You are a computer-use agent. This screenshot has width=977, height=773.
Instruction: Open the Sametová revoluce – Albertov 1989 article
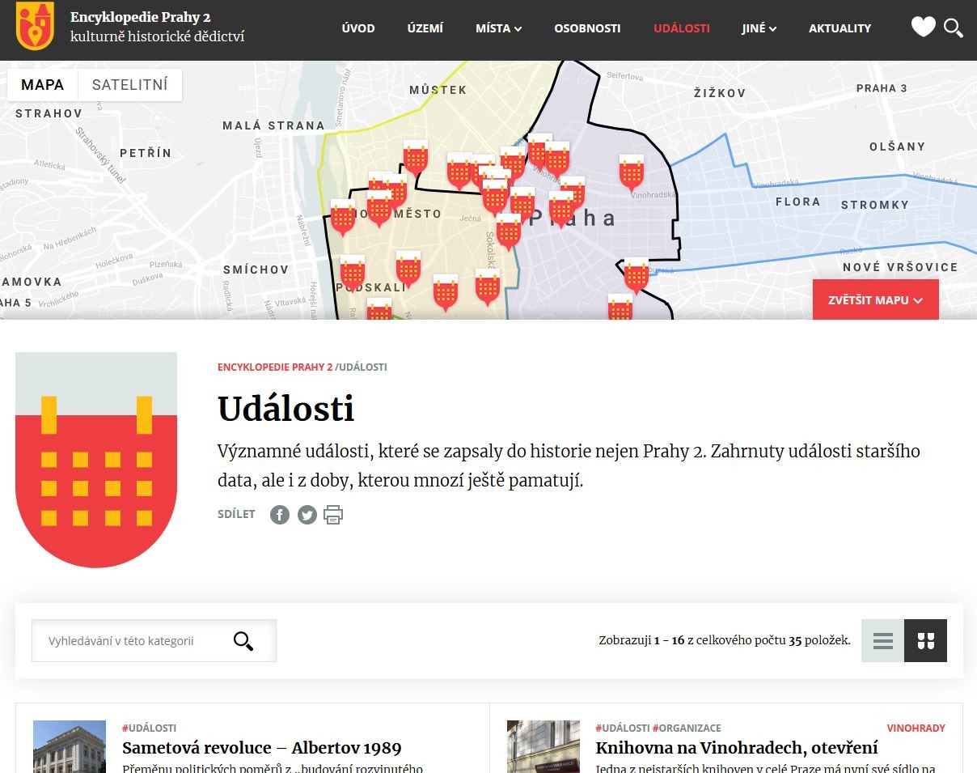pyautogui.click(x=261, y=748)
